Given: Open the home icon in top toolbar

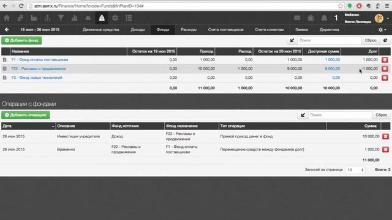Looking at the screenshot, I should click(7, 18).
